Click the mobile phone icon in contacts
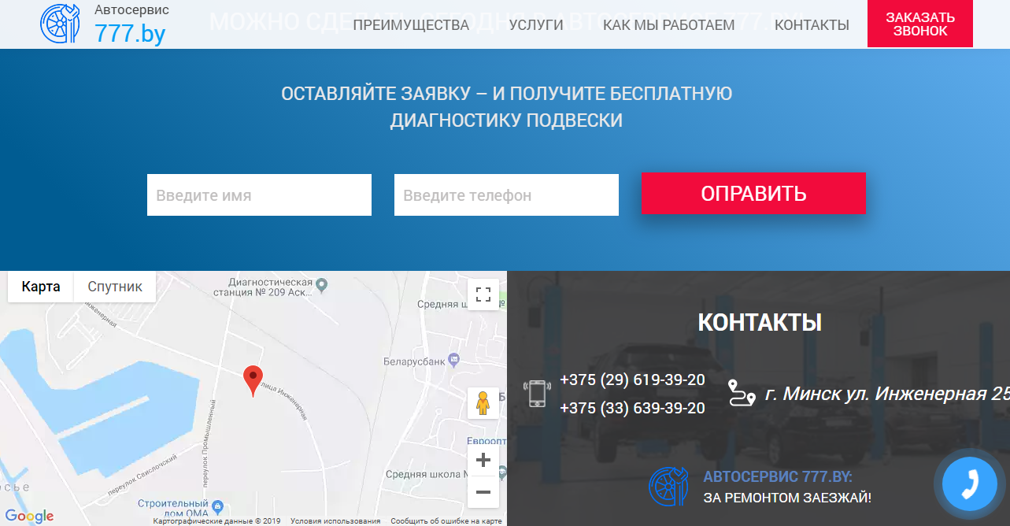The height and width of the screenshot is (526, 1010). tap(537, 393)
